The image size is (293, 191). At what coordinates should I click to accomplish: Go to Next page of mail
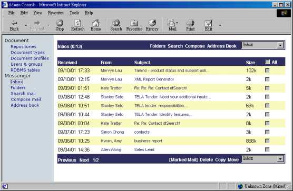[84, 160]
